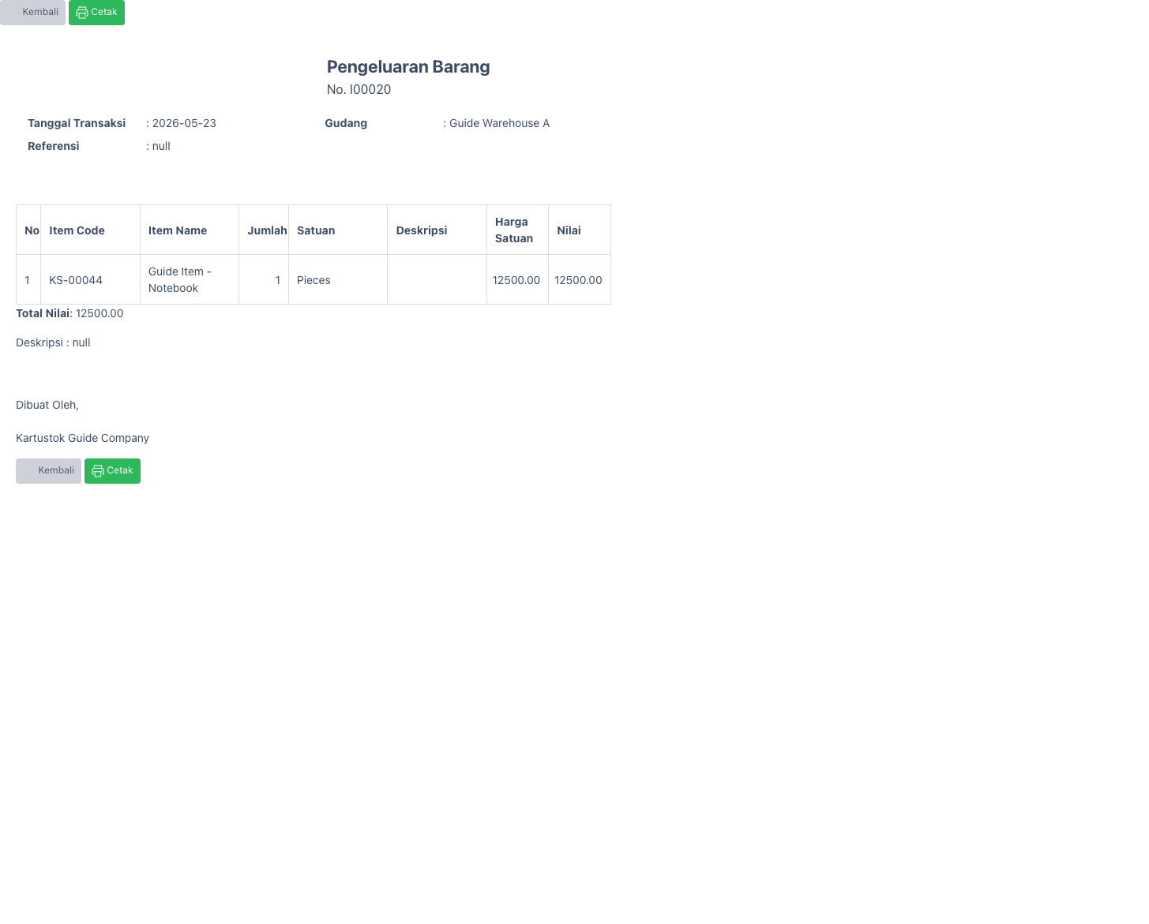
Task: Click the Harga Satuan column header
Action: click(517, 230)
